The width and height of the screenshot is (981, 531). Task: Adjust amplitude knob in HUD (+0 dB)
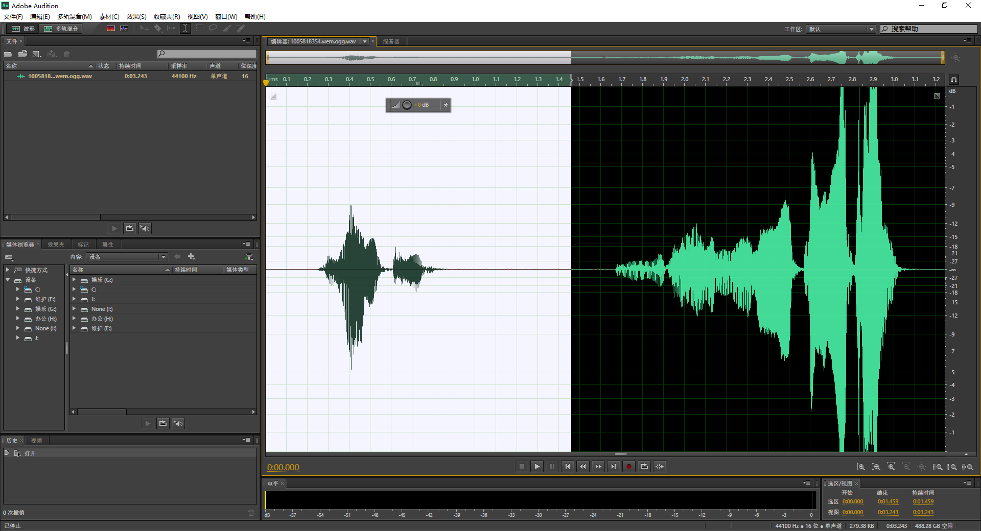pyautogui.click(x=407, y=105)
